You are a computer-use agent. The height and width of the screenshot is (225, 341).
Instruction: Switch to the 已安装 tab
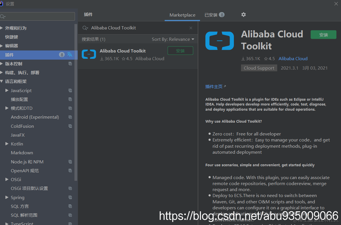pos(214,15)
